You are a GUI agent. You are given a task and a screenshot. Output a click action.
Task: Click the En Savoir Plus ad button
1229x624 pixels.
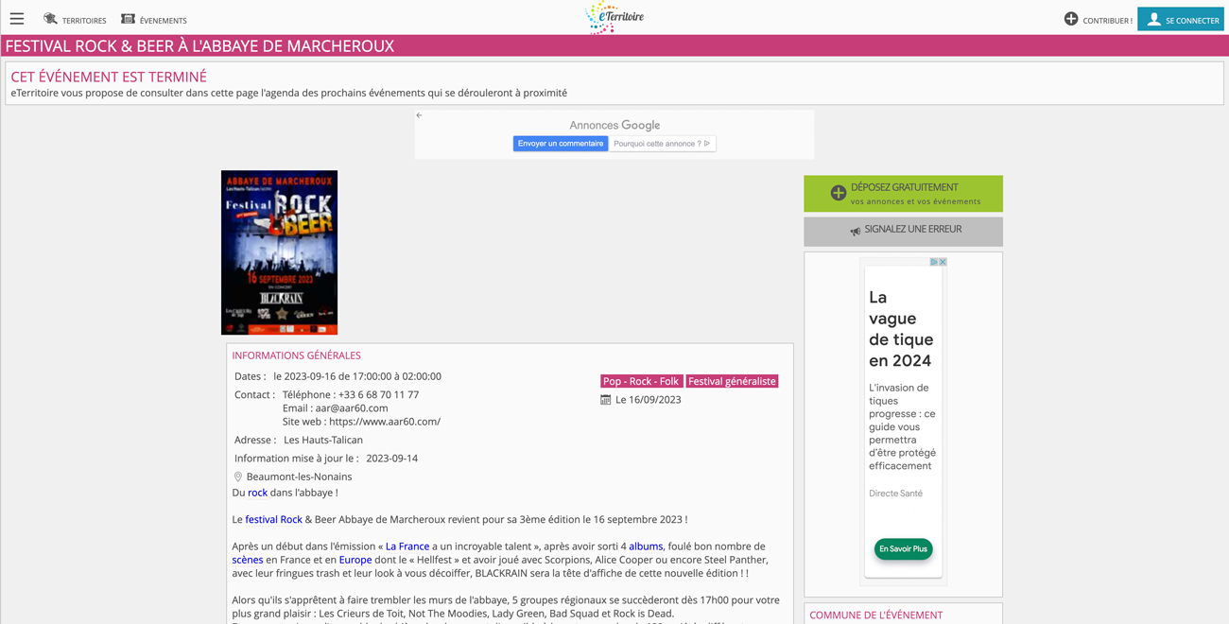903,549
